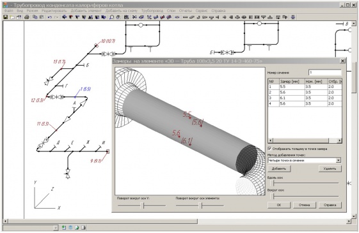
Task: Select the magnifier zoom tool icon
Action: coord(111,17)
